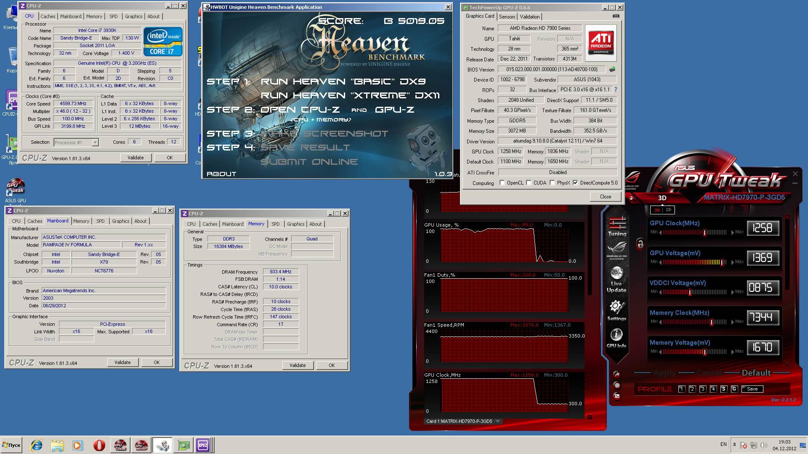Open GPU Info in GPU Tweak
The width and height of the screenshot is (808, 454).
coord(617,339)
